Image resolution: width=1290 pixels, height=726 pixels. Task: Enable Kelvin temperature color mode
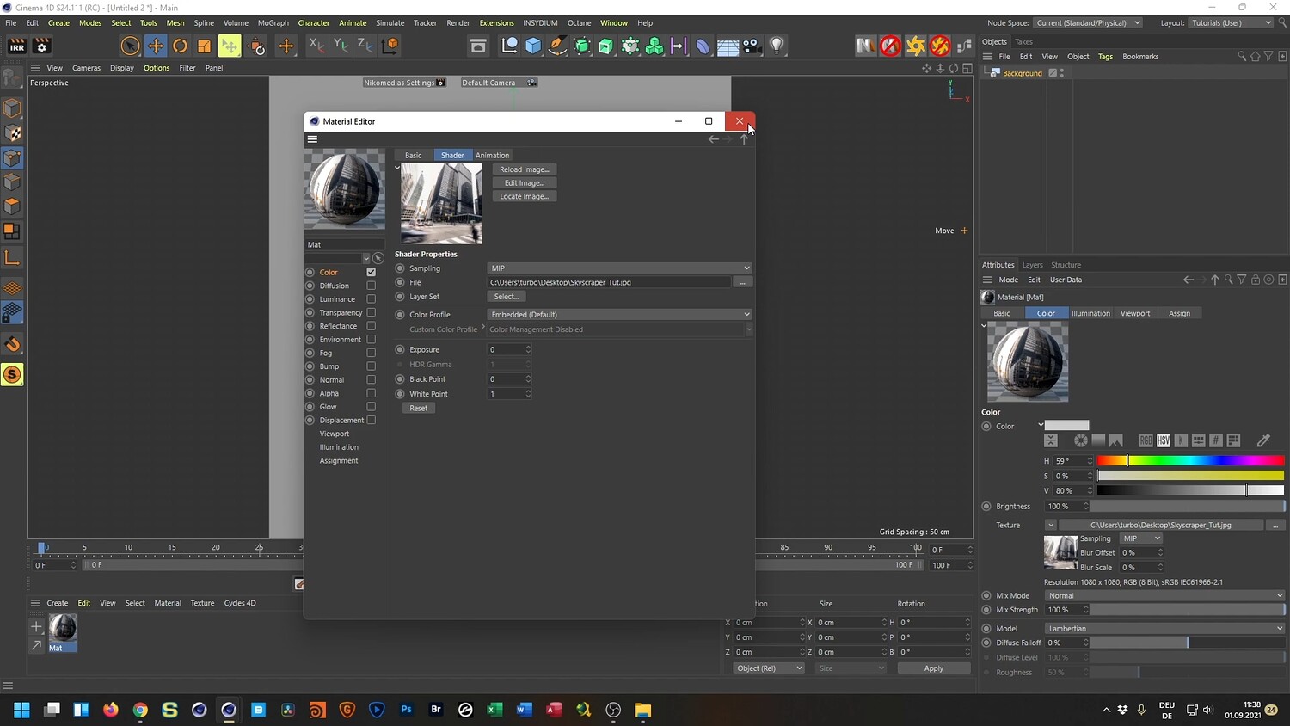(x=1181, y=440)
